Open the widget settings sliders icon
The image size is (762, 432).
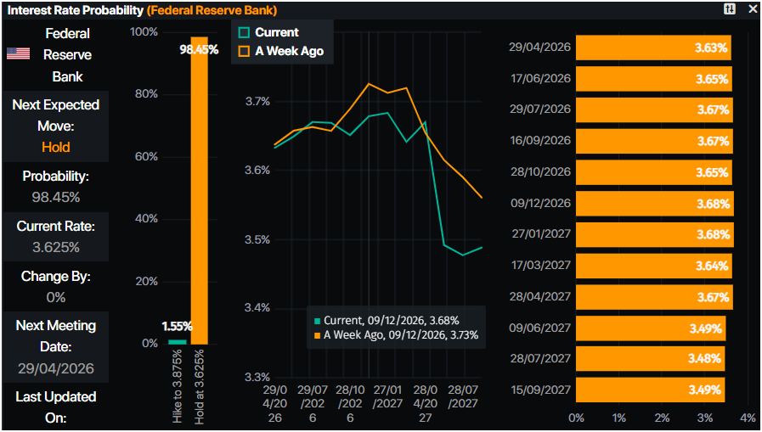click(x=729, y=9)
